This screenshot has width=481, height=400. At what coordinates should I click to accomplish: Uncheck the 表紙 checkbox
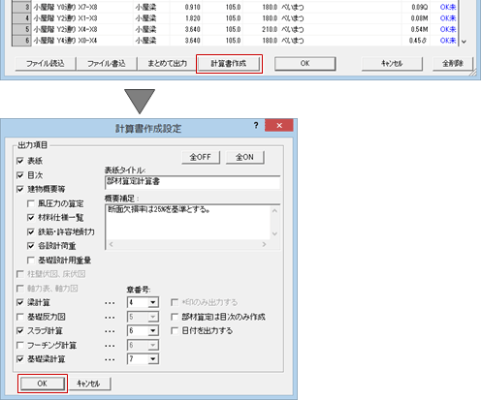pos(20,161)
